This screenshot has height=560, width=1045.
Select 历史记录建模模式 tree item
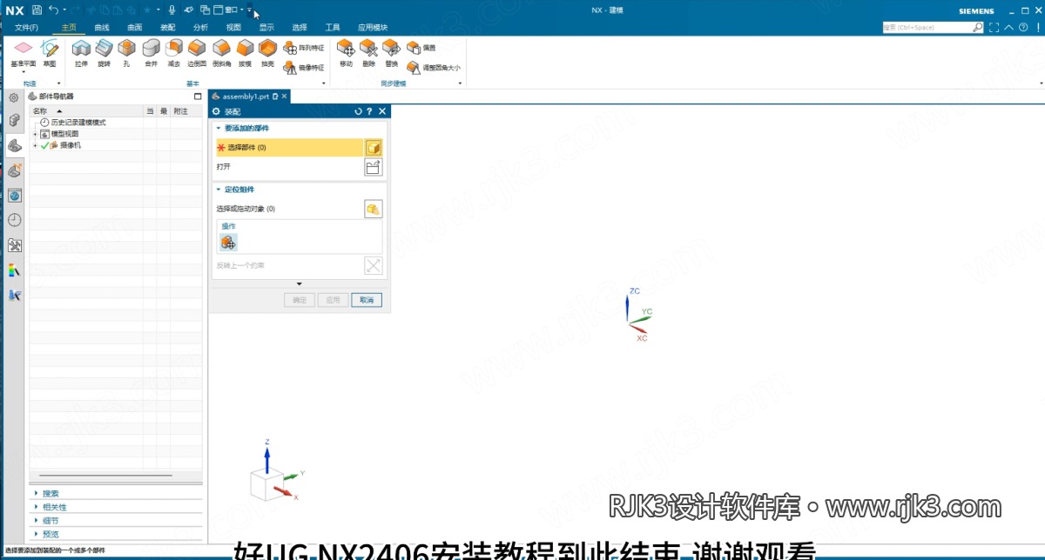(72, 123)
